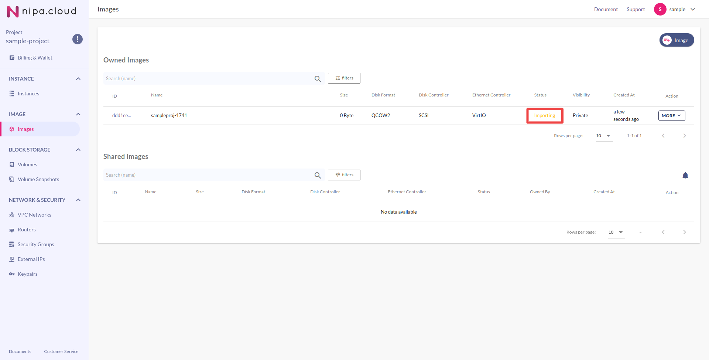
Task: Collapse the INSTANCE sidebar section
Action: (x=78, y=79)
